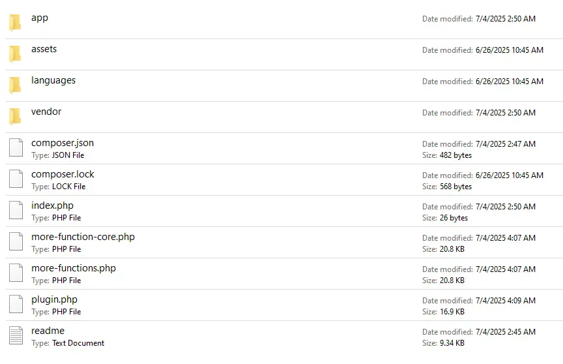Select the assets folder icon
563x364 pixels.
point(16,54)
